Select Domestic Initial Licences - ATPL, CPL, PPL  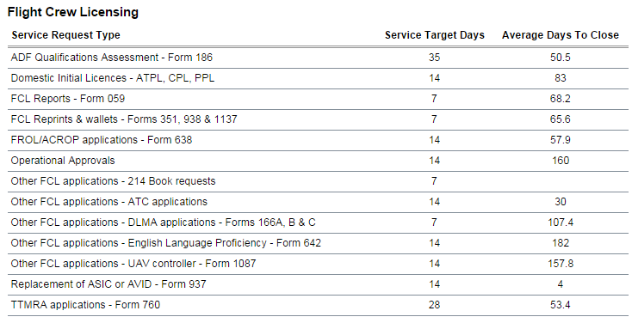318,78
